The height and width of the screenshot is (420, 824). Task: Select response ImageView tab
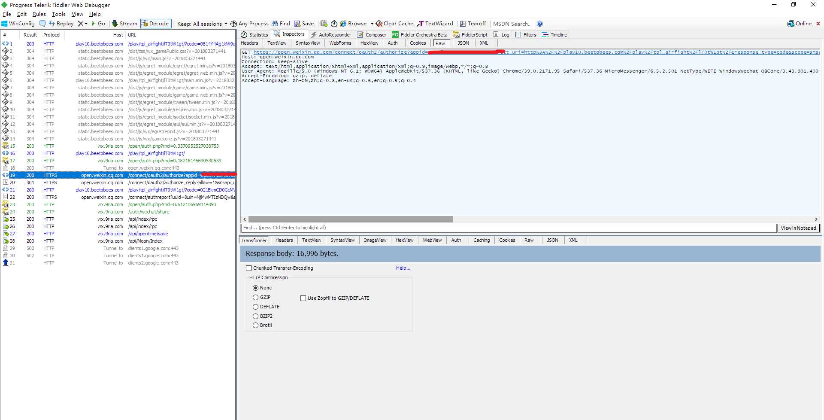point(375,240)
